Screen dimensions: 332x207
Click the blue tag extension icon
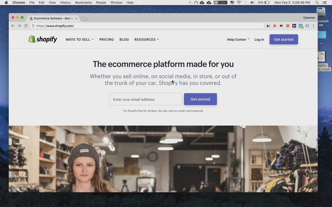[307, 26]
